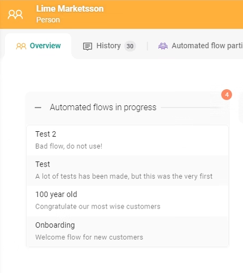Open Automated flow participants tab

(x=200, y=46)
